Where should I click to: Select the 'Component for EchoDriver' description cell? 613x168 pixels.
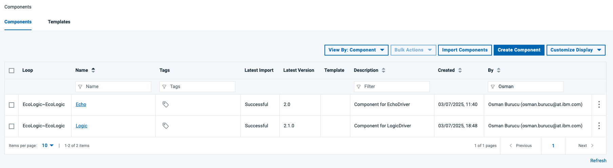pos(382,104)
